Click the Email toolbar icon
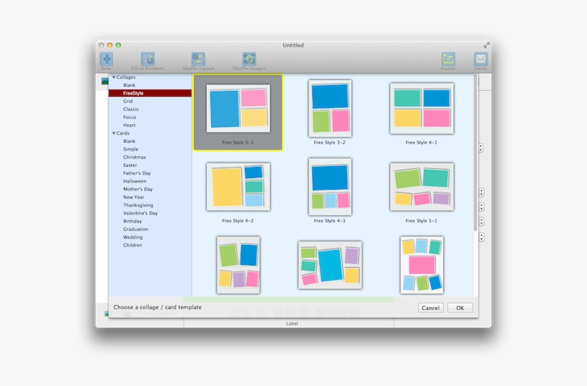Viewport: 587px width, 386px height. pos(480,59)
